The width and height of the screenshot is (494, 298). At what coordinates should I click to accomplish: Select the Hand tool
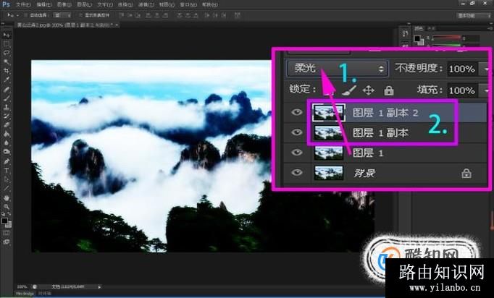pos(7,197)
